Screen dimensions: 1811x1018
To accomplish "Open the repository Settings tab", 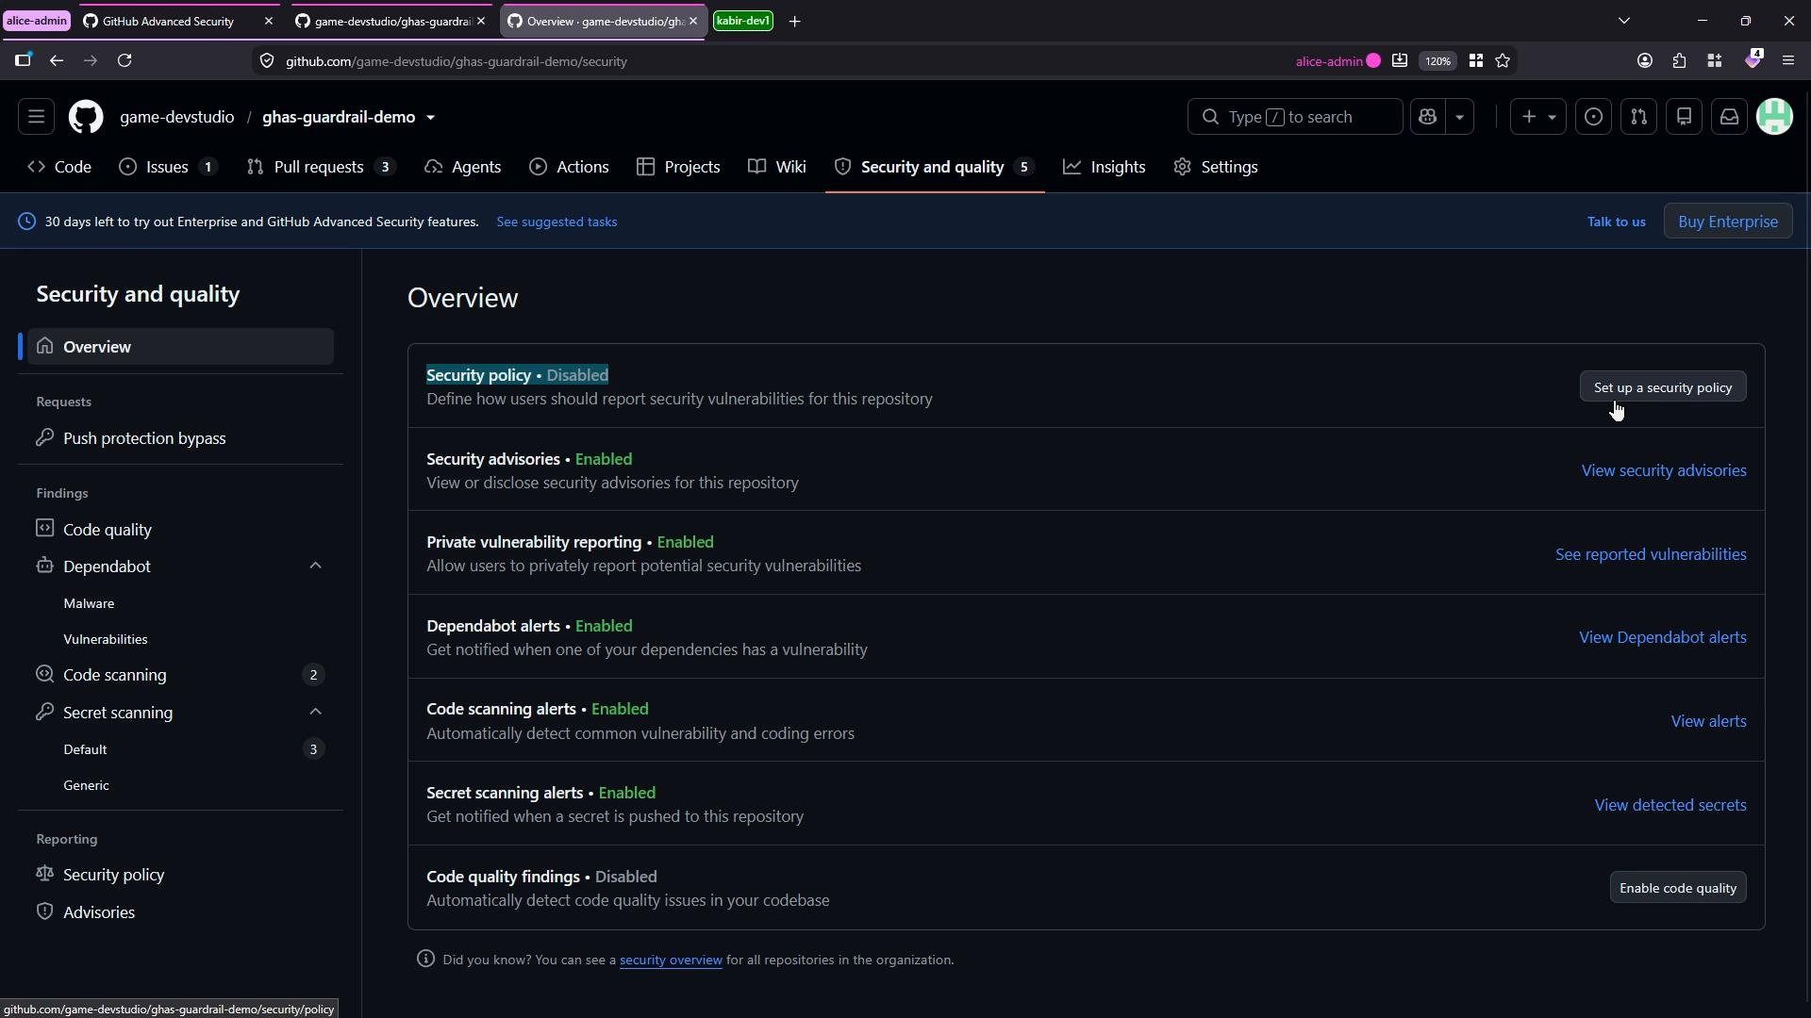I will click(x=1216, y=167).
